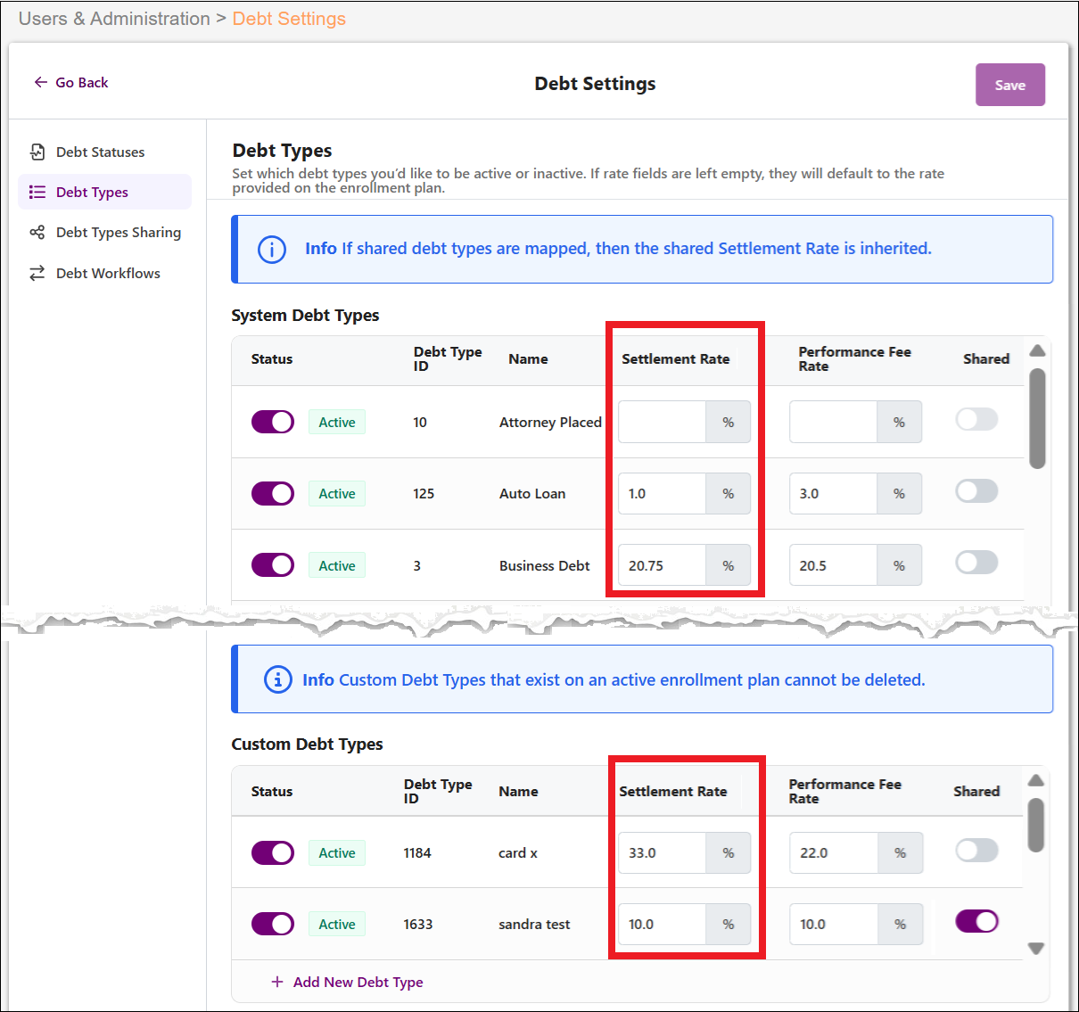Click debt type ID 1184
This screenshot has height=1012, width=1079.
pos(417,852)
